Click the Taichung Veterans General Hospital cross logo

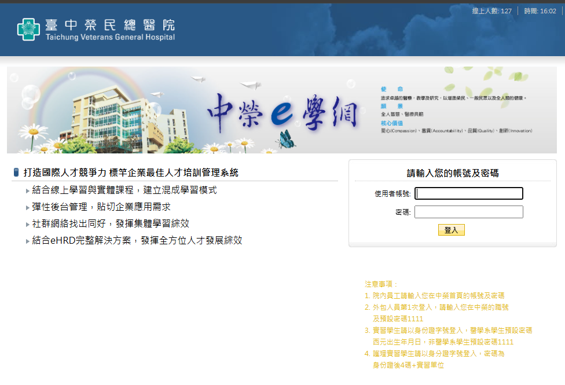28,30
